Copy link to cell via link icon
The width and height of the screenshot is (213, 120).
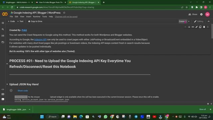point(193,27)
